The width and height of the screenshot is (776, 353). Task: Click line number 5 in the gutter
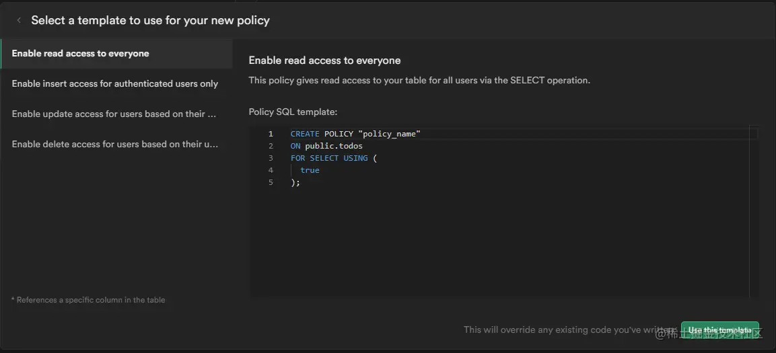coord(271,182)
